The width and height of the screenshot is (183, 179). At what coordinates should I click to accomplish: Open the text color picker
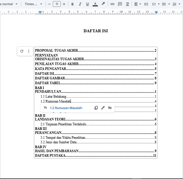95,4
